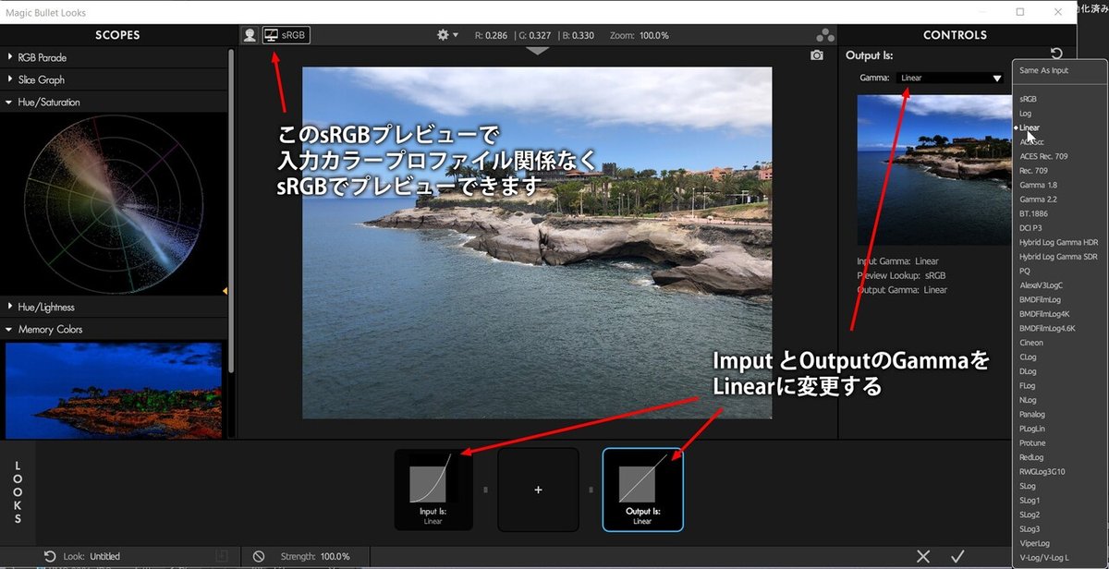The height and width of the screenshot is (569, 1109).
Task: Toggle the skin overlay person icon
Action: pyautogui.click(x=250, y=35)
